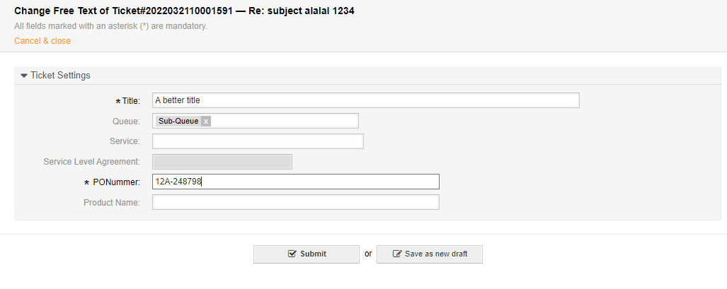Select the Sub-Queue tag label
The image size is (727, 289).
[x=178, y=122]
